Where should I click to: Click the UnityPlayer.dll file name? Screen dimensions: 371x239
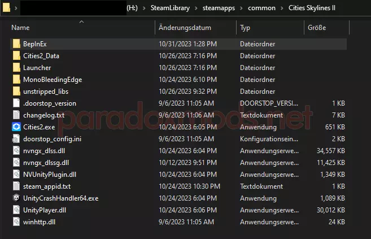pos(45,210)
